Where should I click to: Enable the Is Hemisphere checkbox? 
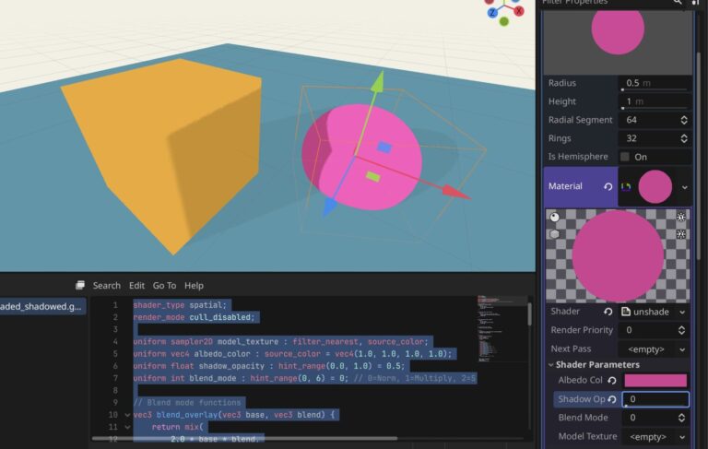tap(626, 157)
